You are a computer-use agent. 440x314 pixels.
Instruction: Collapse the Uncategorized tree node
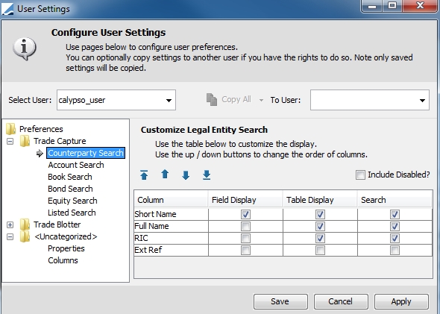coord(10,237)
